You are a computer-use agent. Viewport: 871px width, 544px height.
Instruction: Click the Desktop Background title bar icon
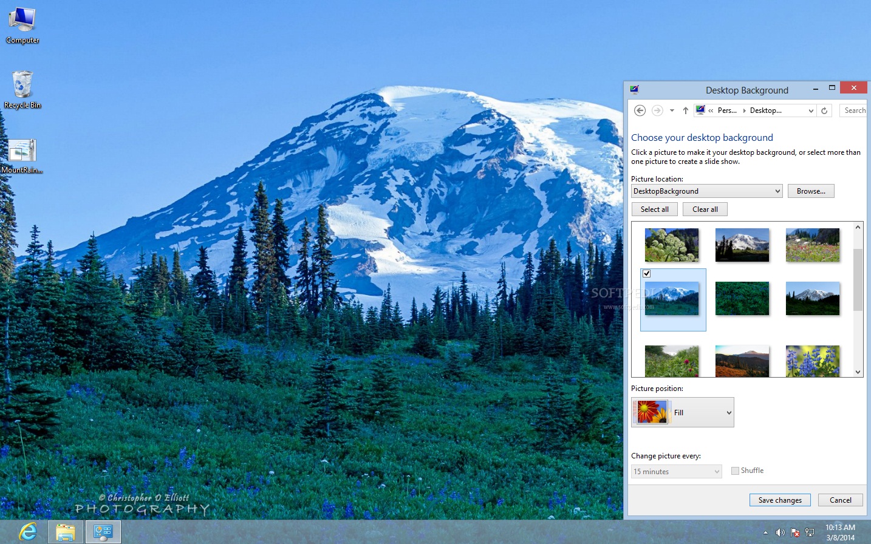[635, 90]
